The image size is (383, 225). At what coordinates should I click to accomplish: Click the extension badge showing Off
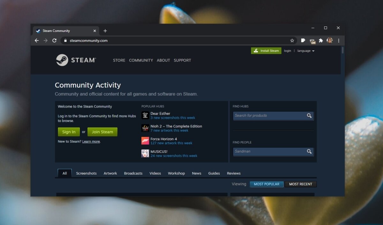312,41
